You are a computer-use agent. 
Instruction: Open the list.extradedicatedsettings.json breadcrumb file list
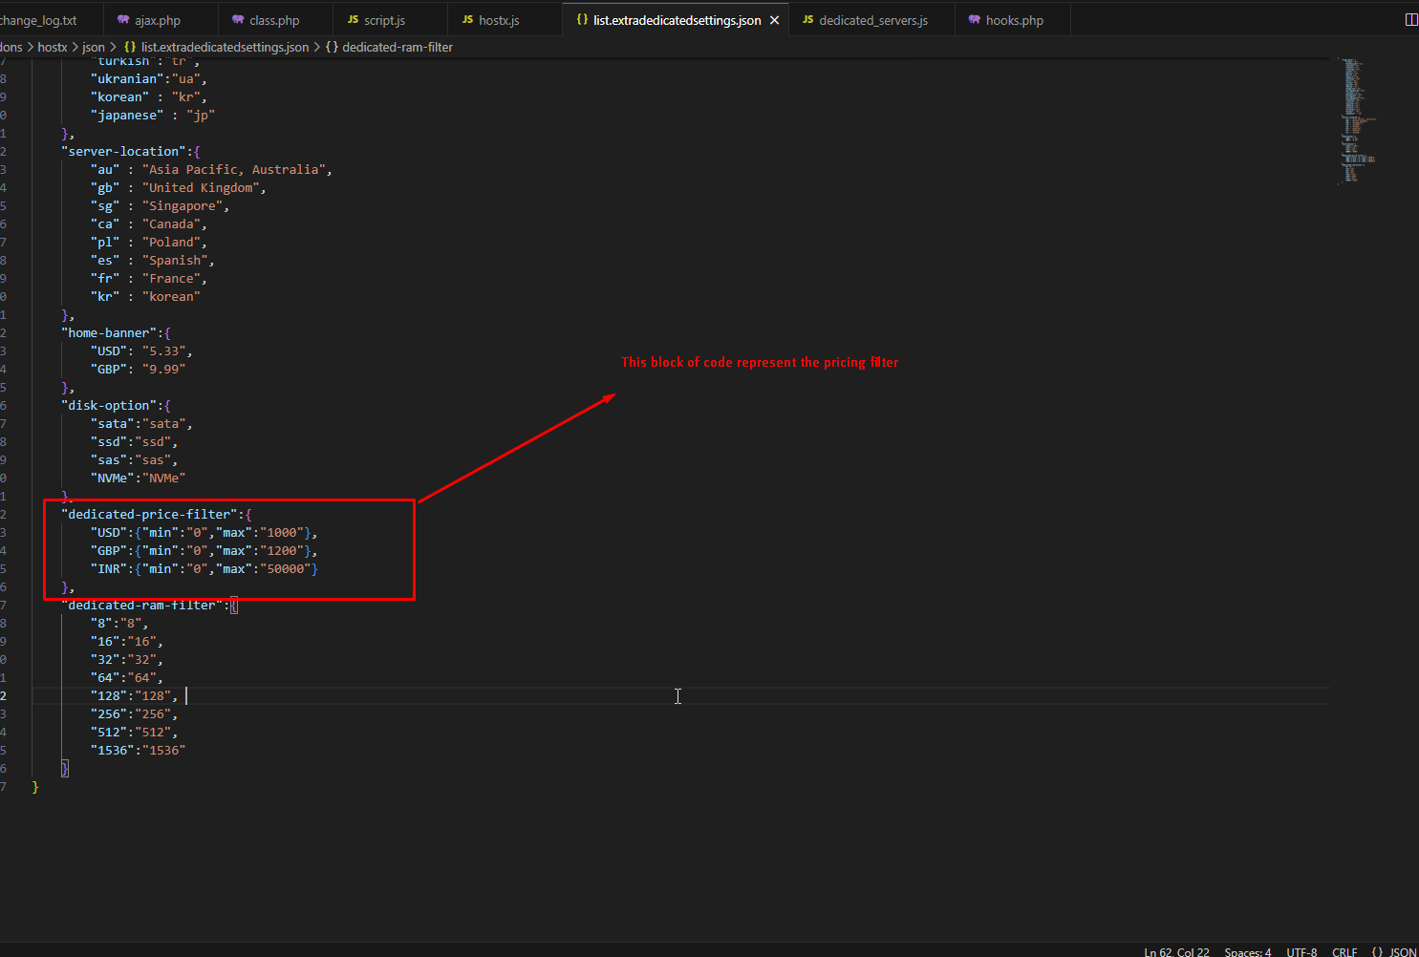pos(225,47)
